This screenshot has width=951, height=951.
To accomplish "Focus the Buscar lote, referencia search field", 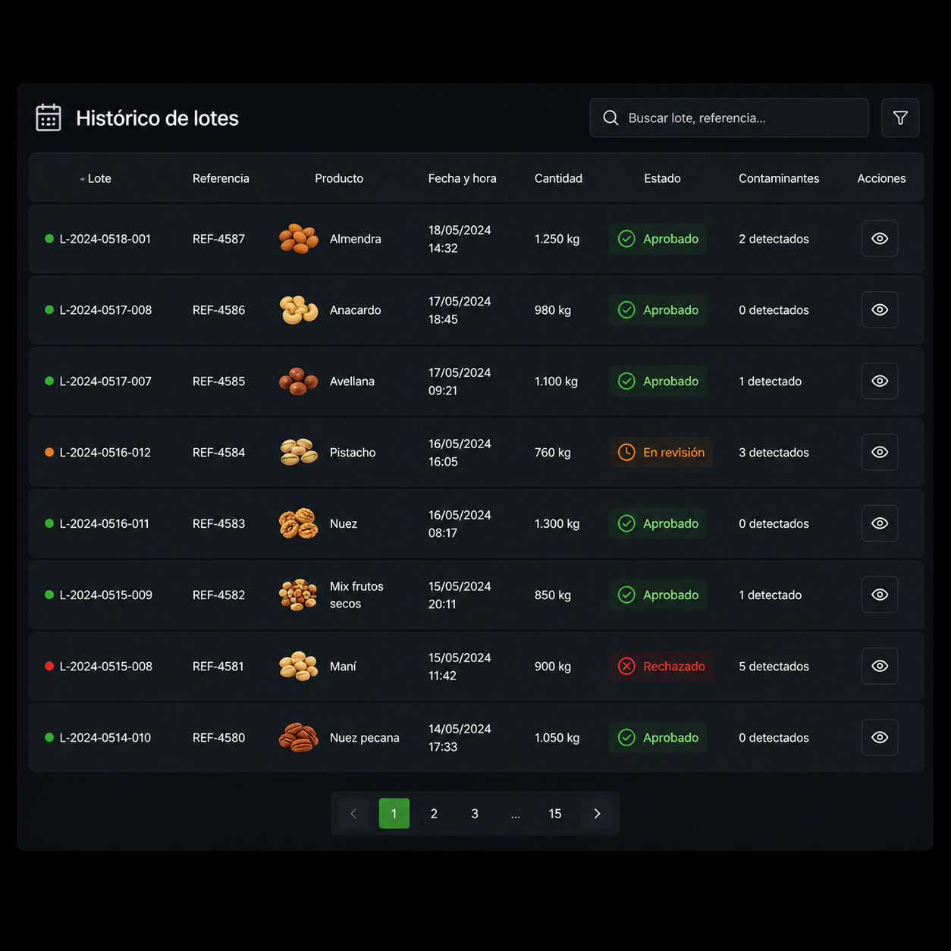I will (x=729, y=118).
